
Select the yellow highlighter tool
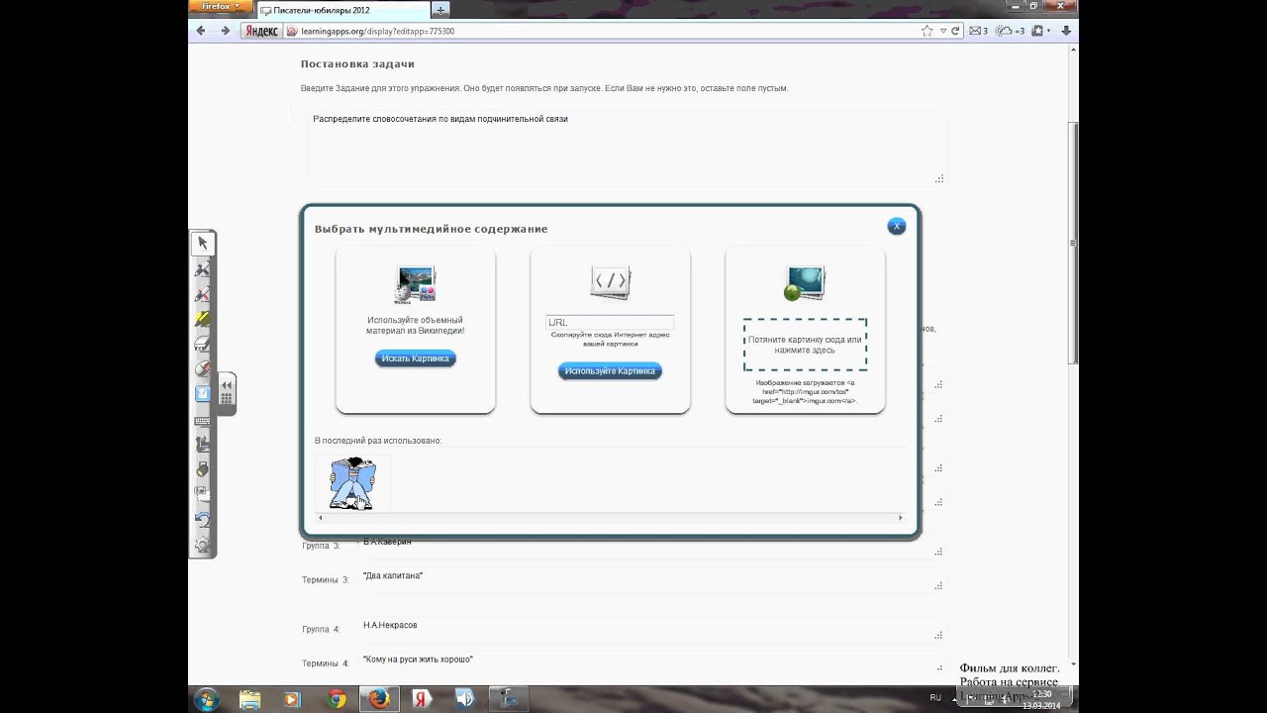(202, 319)
